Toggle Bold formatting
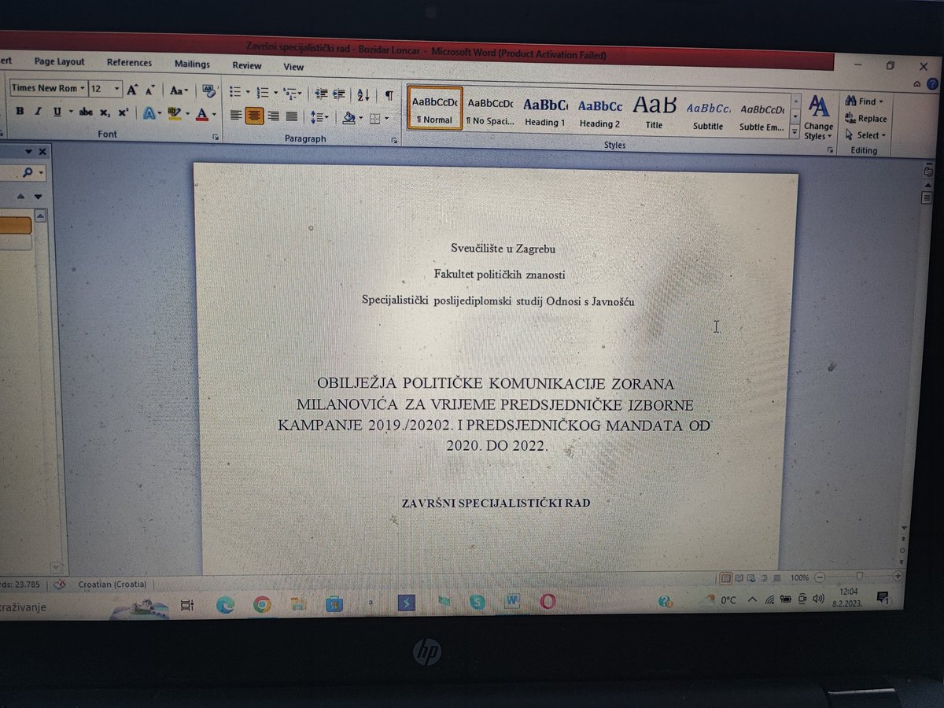Viewport: 944px width, 708px height. tap(20, 112)
